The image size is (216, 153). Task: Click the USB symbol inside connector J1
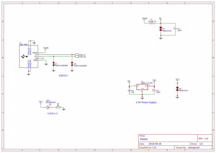click(x=24, y=56)
